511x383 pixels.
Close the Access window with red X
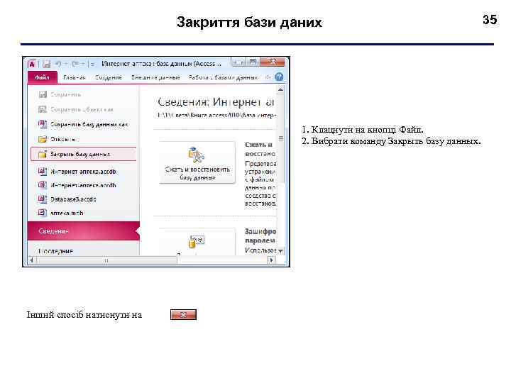pyautogui.click(x=273, y=62)
